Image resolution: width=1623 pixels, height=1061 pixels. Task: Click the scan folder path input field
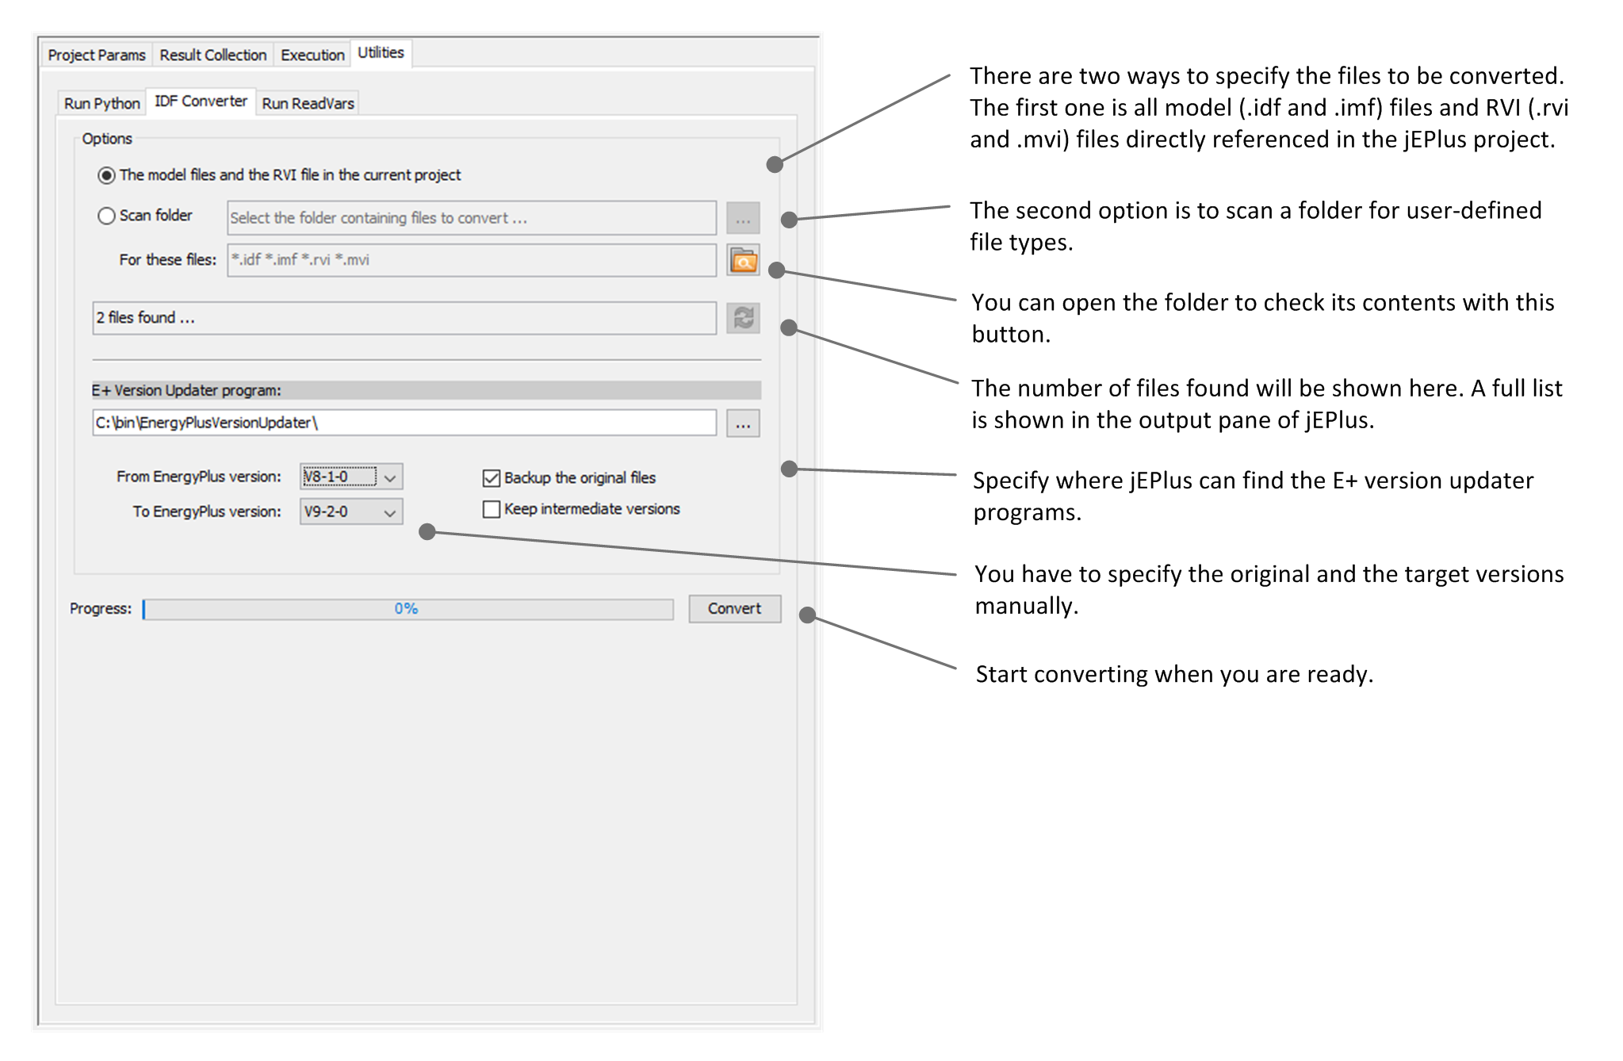pos(472,218)
